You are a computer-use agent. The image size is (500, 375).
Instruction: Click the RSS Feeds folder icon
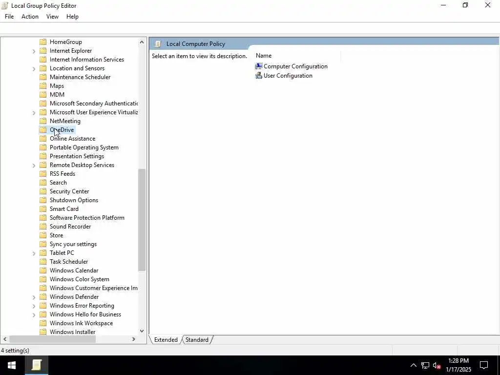tap(43, 174)
